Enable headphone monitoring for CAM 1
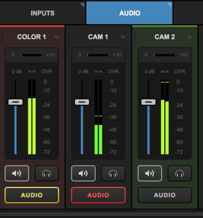Viewport: 203px width, 218px height. (113, 173)
